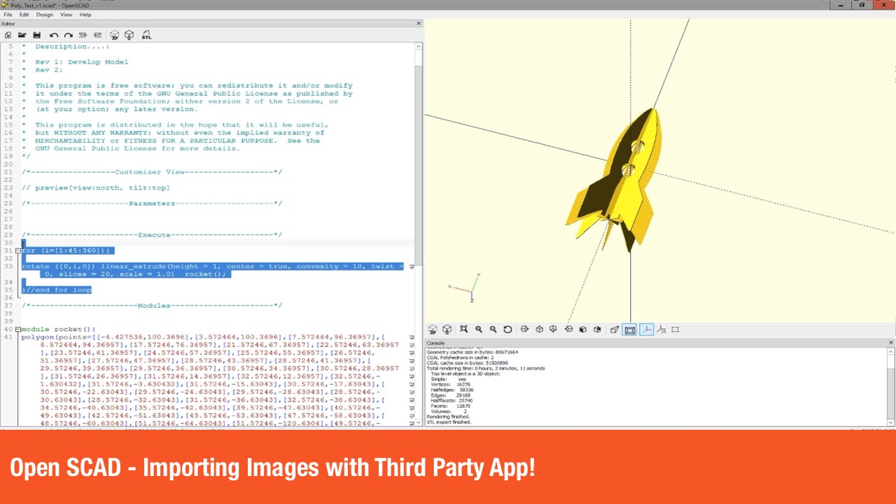Zoom out of the 3D view
The image size is (896, 504).
pos(493,329)
